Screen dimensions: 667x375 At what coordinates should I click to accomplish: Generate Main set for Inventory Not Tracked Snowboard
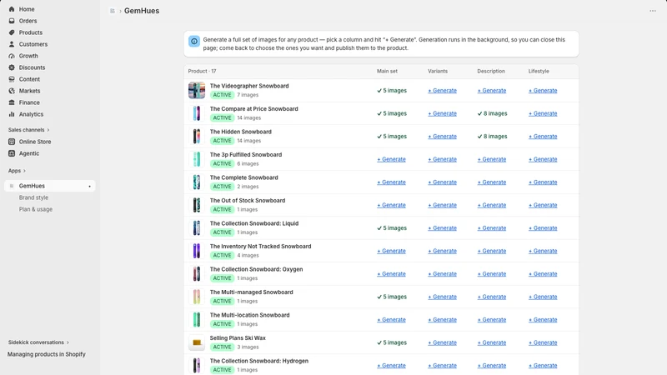click(391, 252)
